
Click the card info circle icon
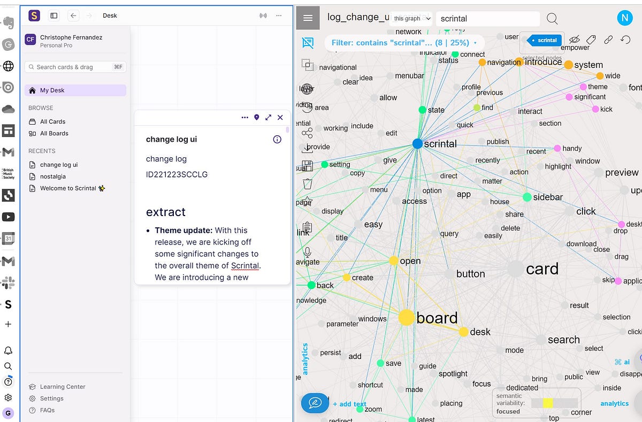click(x=277, y=139)
